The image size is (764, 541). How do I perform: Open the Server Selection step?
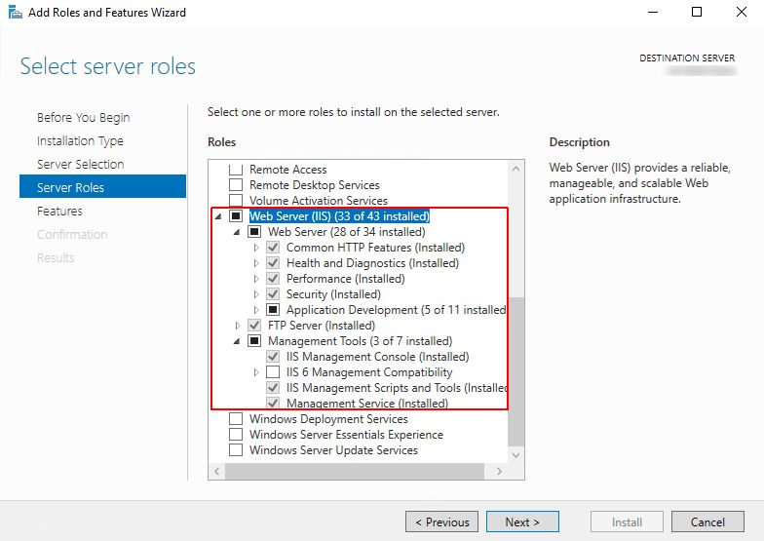point(80,164)
